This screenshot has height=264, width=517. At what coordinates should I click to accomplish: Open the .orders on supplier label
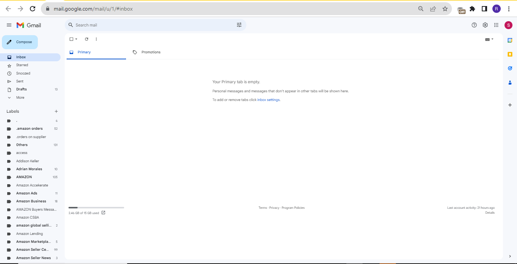pyautogui.click(x=30, y=137)
